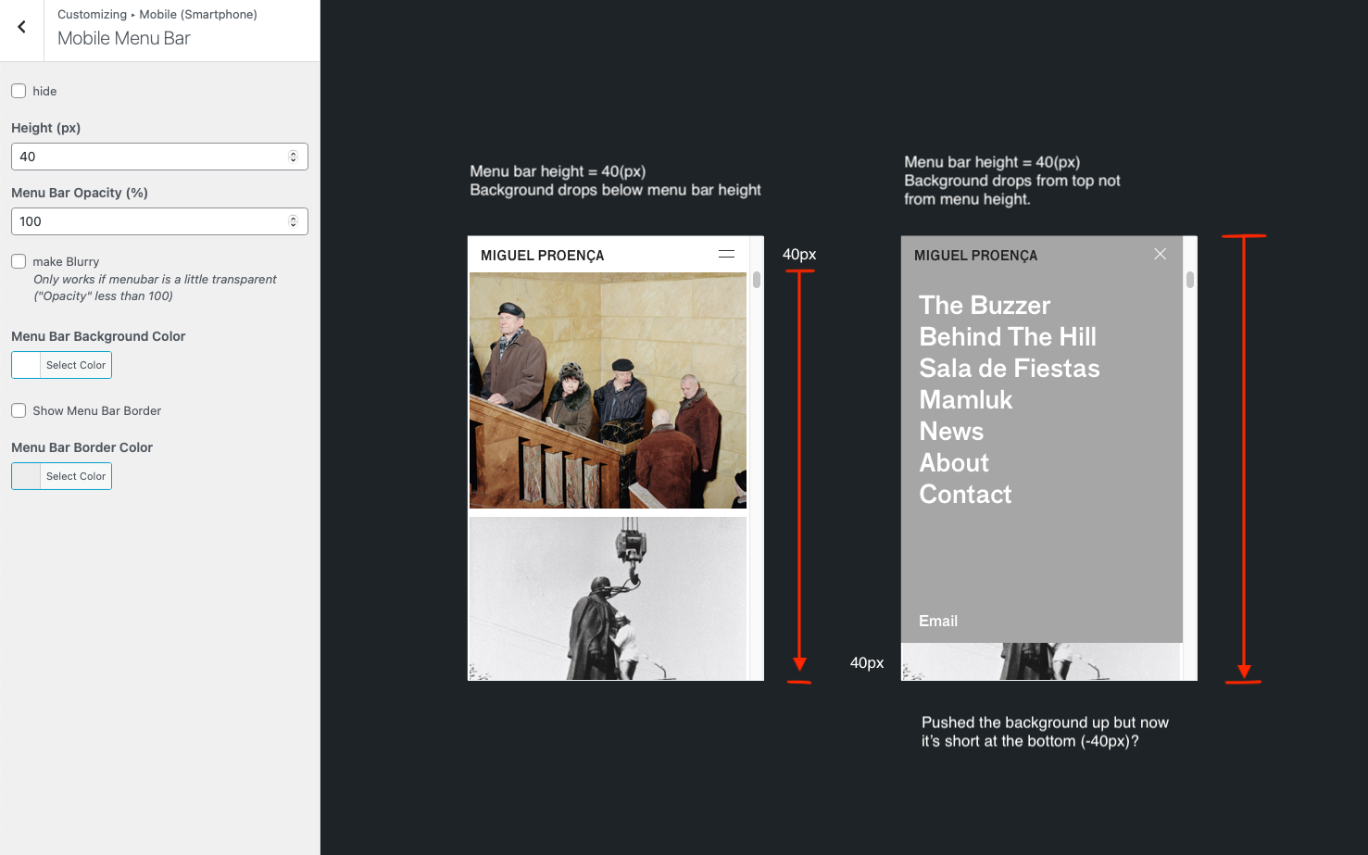Image resolution: width=1368 pixels, height=855 pixels.
Task: Open Sala de Fiestas menu entry
Action: 1009,369
